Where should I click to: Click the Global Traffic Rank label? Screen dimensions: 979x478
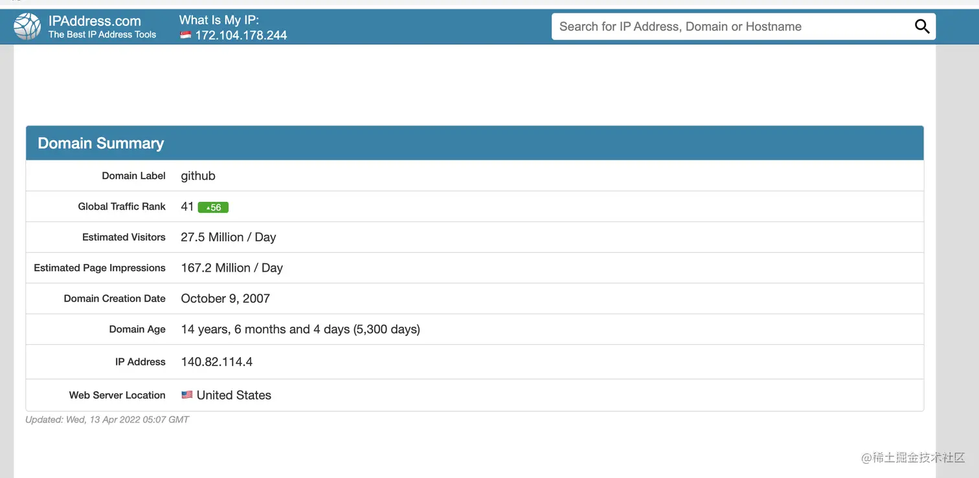click(x=122, y=206)
